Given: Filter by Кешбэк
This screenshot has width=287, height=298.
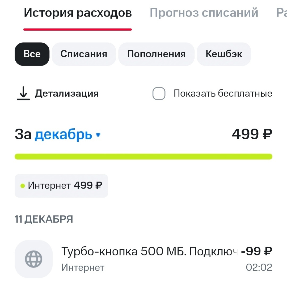Looking at the screenshot, I should pyautogui.click(x=224, y=54).
